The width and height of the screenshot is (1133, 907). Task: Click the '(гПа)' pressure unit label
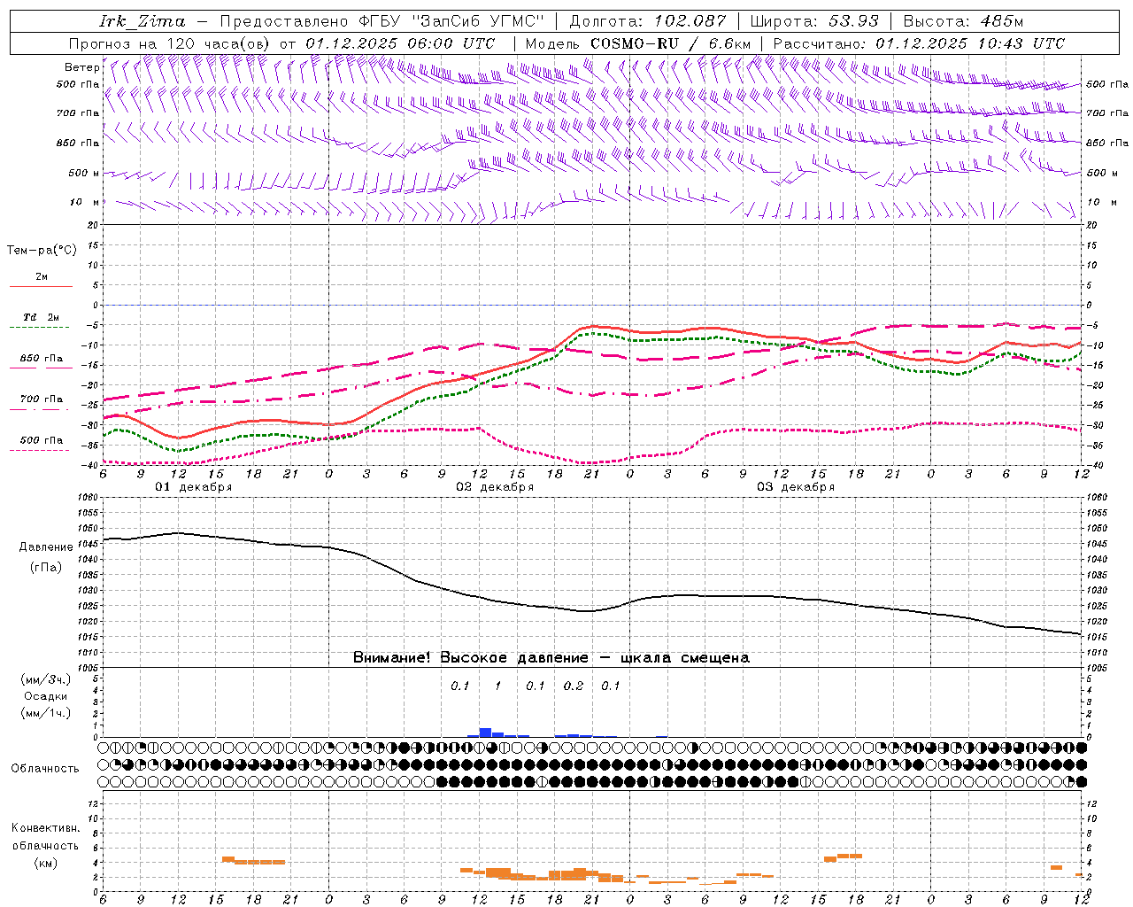[46, 567]
